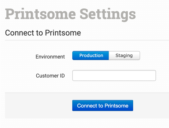169x128 pixels.
Task: Click the Customer ID label text
Action: 50,75
